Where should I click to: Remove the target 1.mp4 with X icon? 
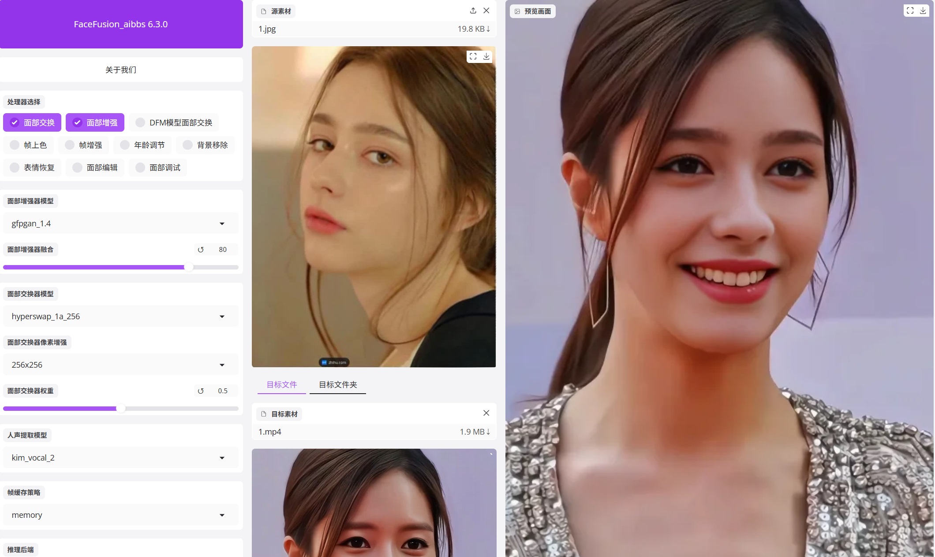click(x=486, y=413)
